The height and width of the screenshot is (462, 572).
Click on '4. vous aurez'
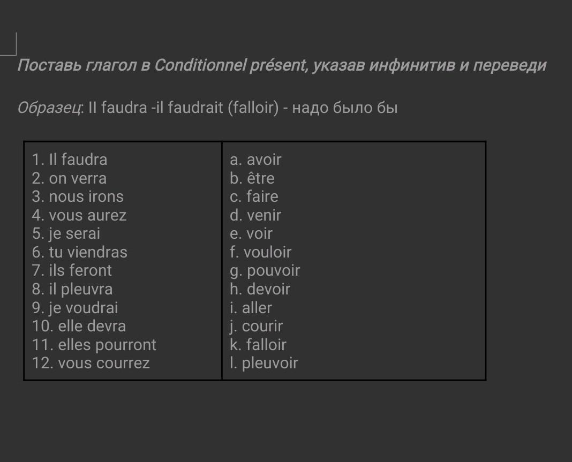pyautogui.click(x=79, y=215)
